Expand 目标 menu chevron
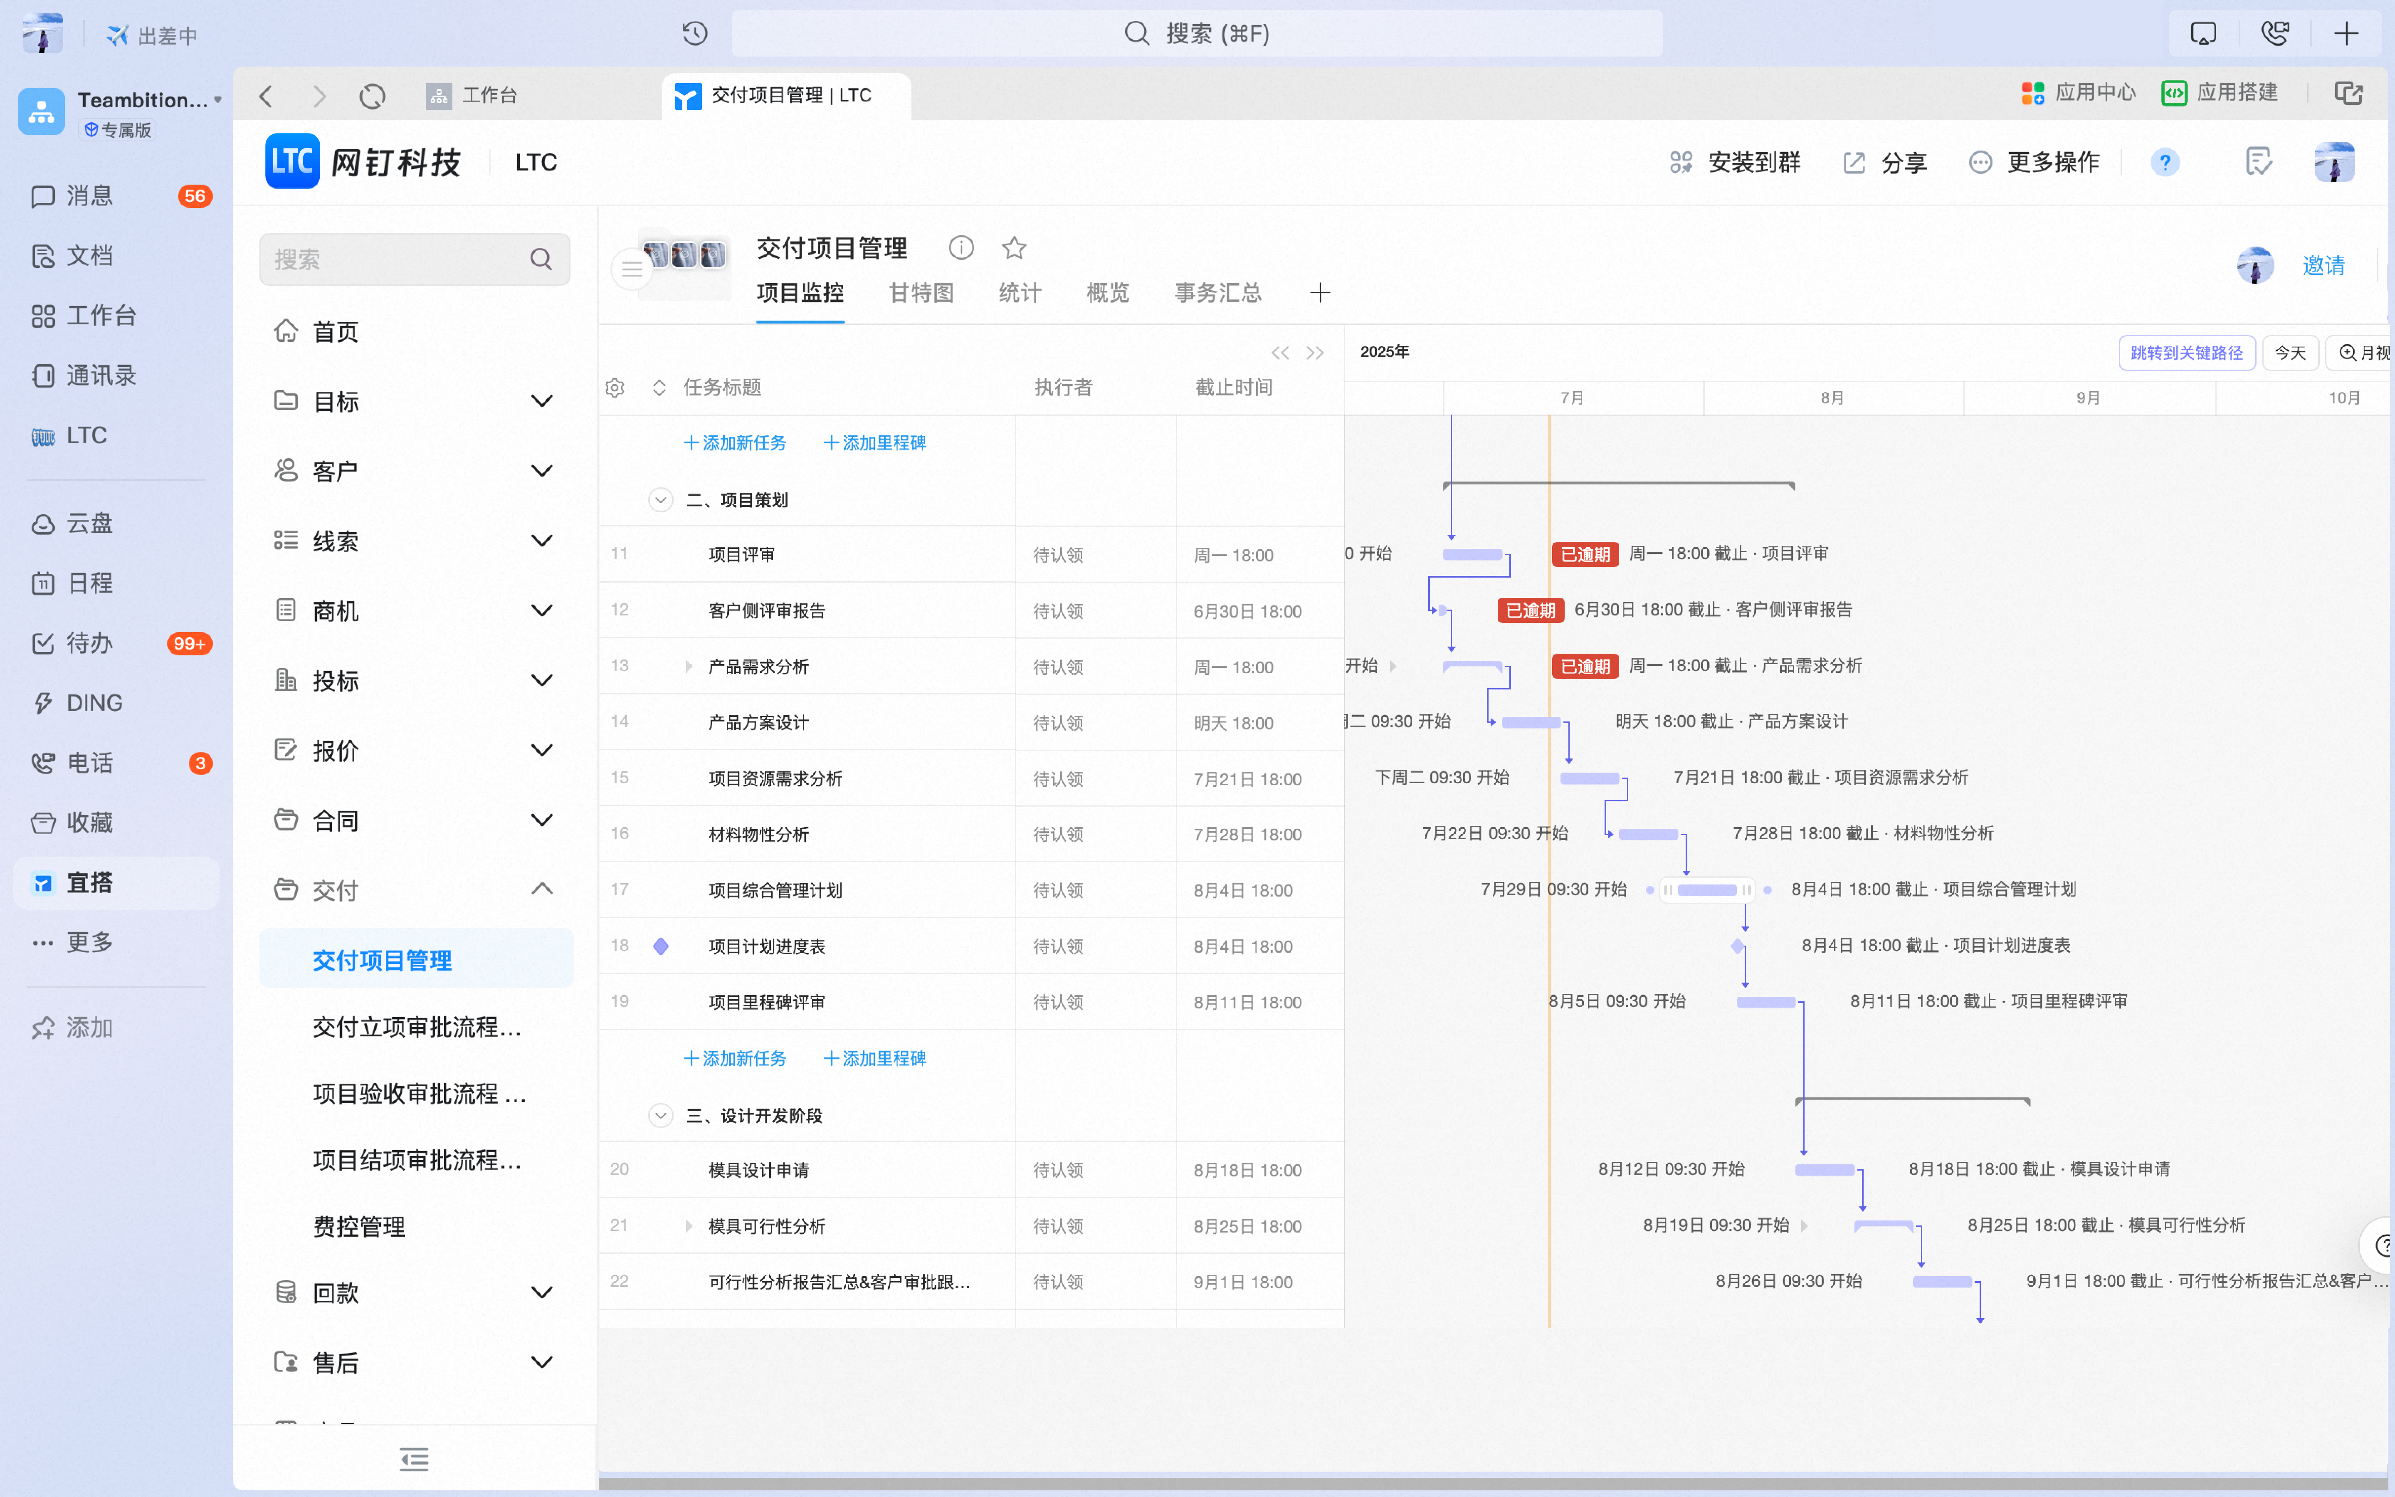Image resolution: width=2395 pixels, height=1497 pixels. tap(541, 401)
